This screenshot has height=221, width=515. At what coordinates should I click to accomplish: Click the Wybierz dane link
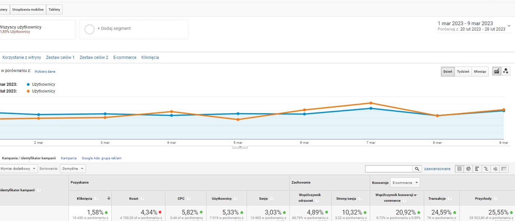[45, 72]
